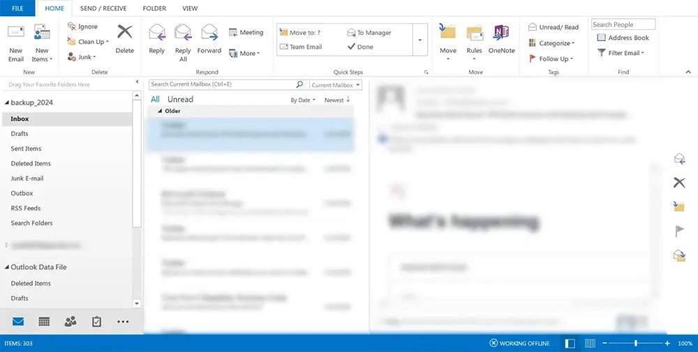Open the Current Mailbox scope dropdown

(336, 85)
